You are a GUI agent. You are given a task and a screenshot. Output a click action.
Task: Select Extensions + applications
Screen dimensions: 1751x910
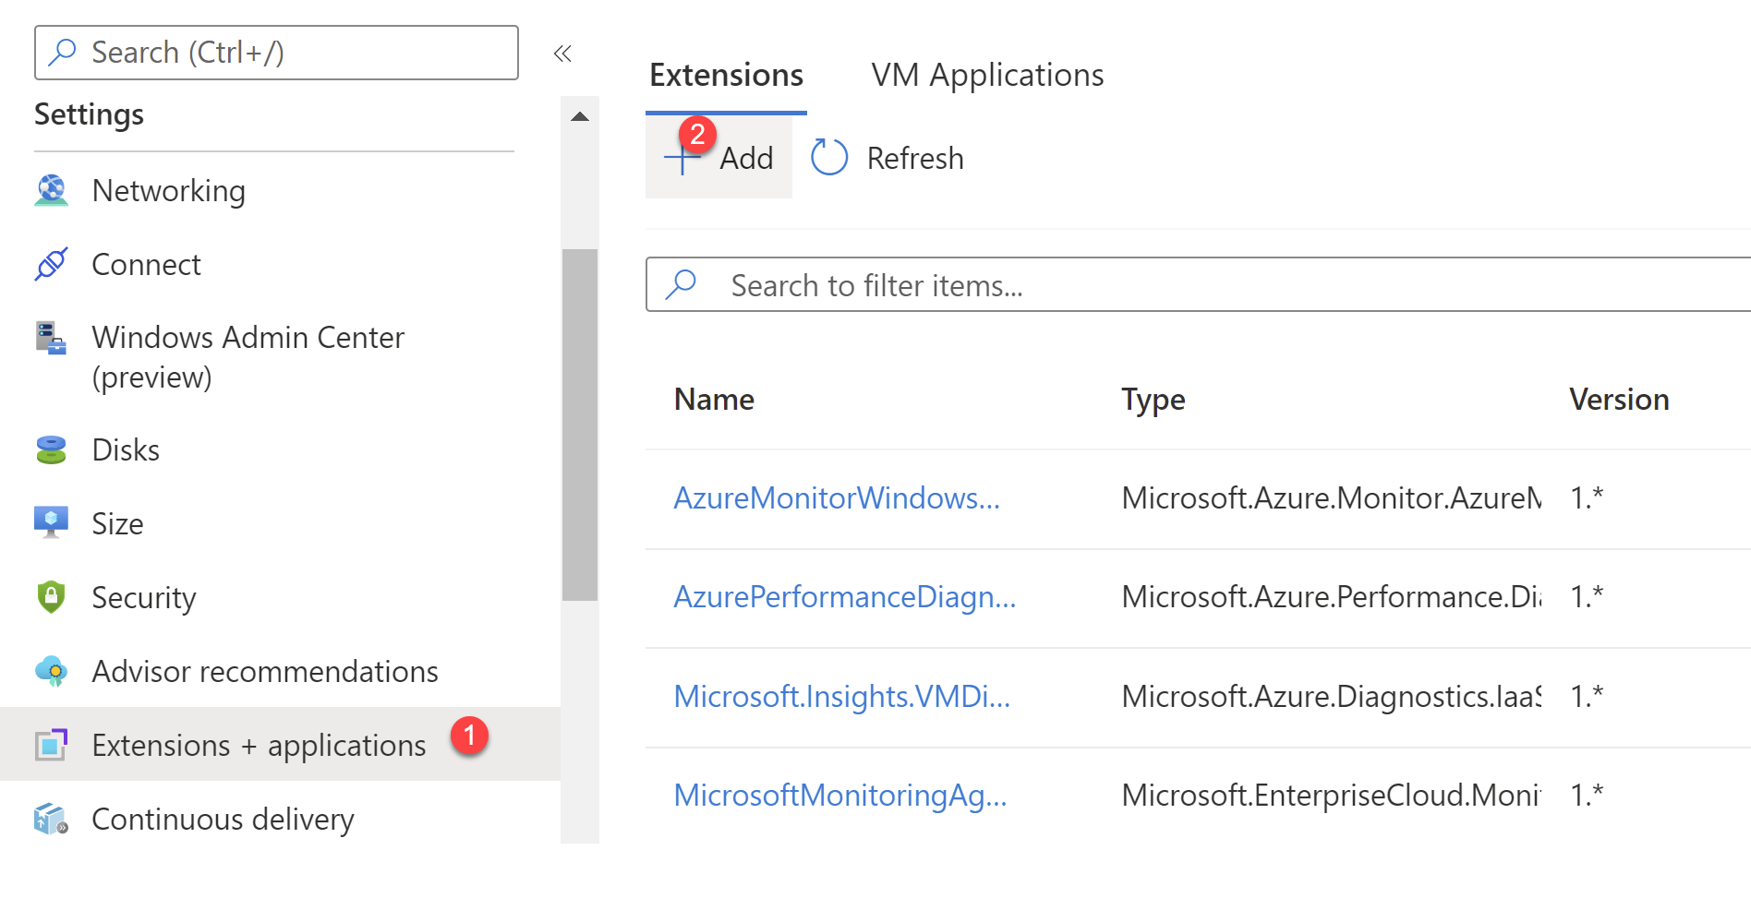(280, 744)
